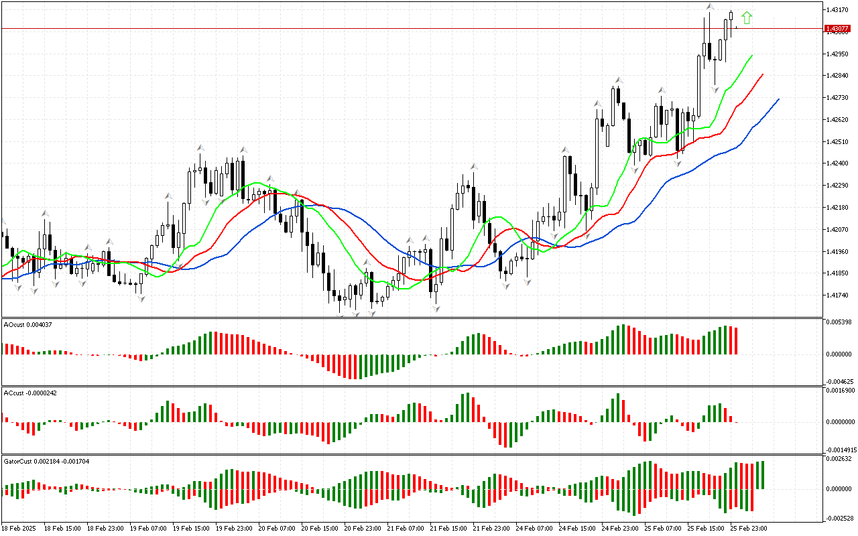
Task: Select the GatorCust scale zero value
Action: coord(839,489)
